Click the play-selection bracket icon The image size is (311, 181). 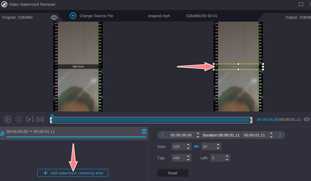40,119
